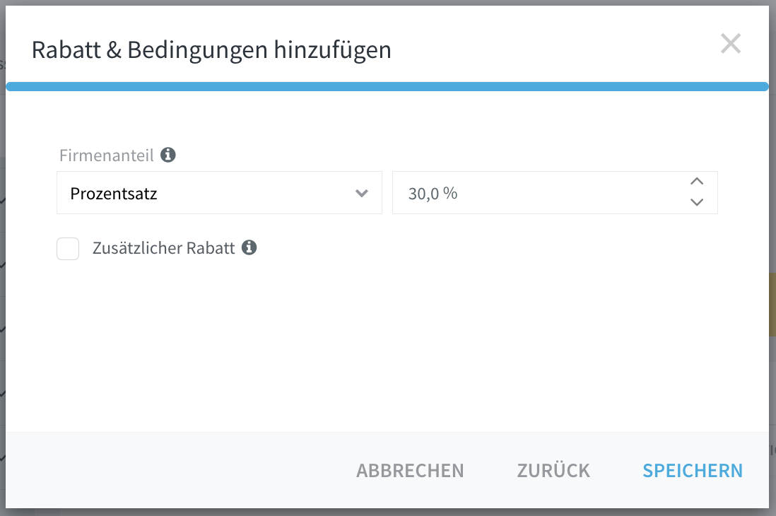
Task: Increase the percentage with the up arrow
Action: click(x=697, y=181)
